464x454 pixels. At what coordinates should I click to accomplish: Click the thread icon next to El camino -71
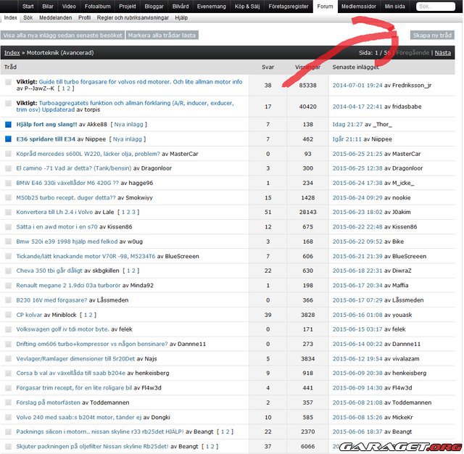point(9,168)
